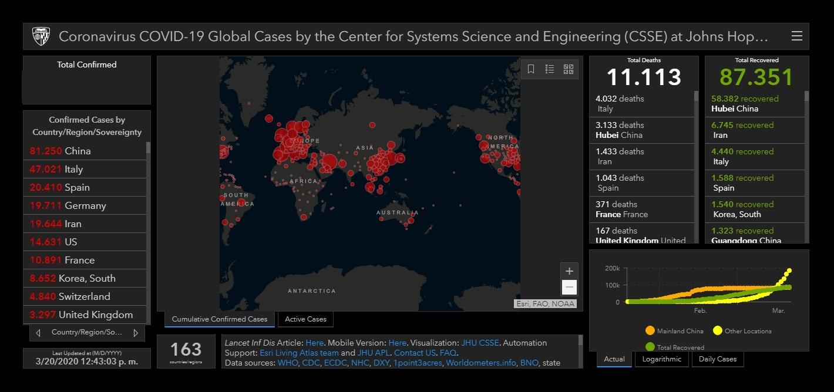Click the Johns Hopkins shield logo
The width and height of the screenshot is (834, 392).
(41, 36)
